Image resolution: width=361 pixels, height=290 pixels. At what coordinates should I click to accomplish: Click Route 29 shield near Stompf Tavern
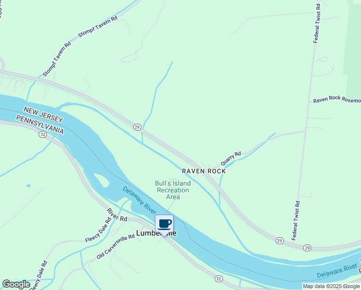[x=137, y=127]
